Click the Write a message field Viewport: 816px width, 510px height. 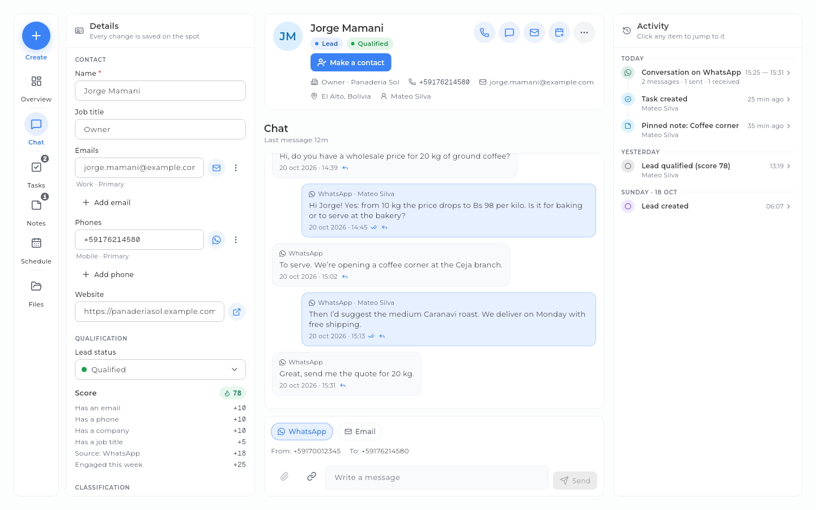(437, 477)
